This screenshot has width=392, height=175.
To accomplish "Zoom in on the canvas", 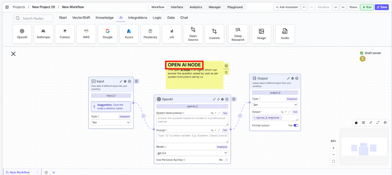I will (334, 148).
